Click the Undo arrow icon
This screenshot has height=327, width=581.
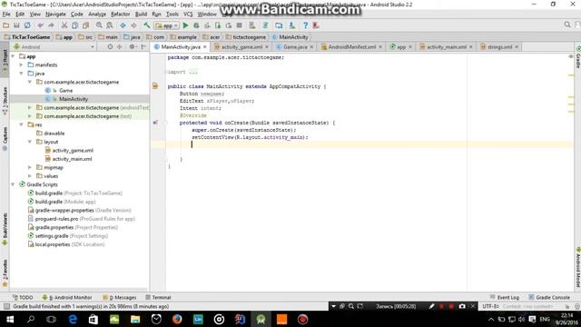point(40,25)
